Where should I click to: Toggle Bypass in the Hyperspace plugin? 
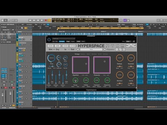[x=110, y=49]
